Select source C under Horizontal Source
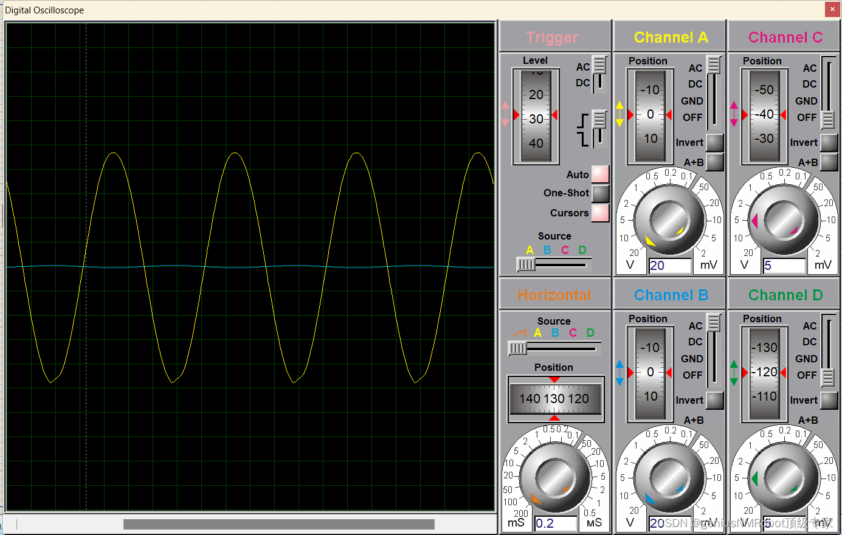The height and width of the screenshot is (535, 842). click(573, 333)
